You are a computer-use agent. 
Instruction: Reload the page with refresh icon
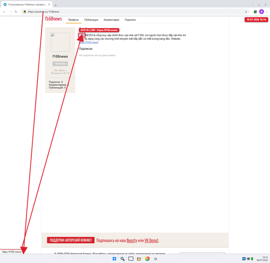pos(16,12)
